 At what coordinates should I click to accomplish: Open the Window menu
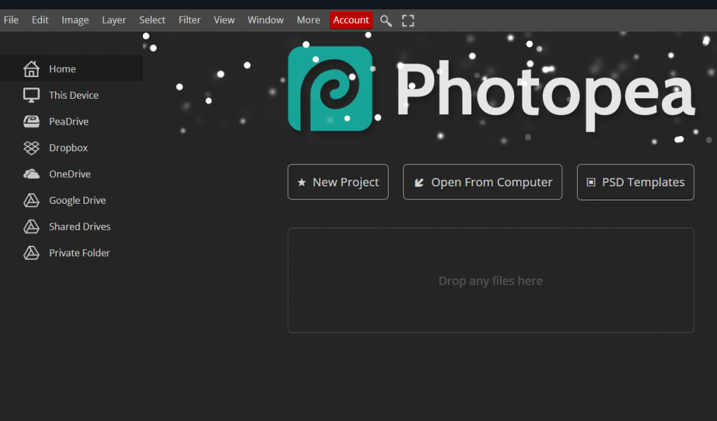(x=265, y=20)
